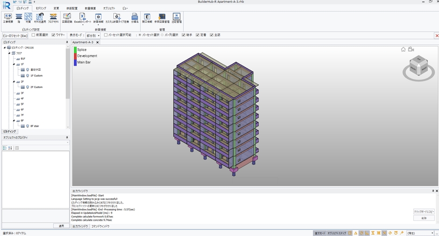
Task: Switch to the 数量積算 ribbon tab
Action: click(90, 8)
